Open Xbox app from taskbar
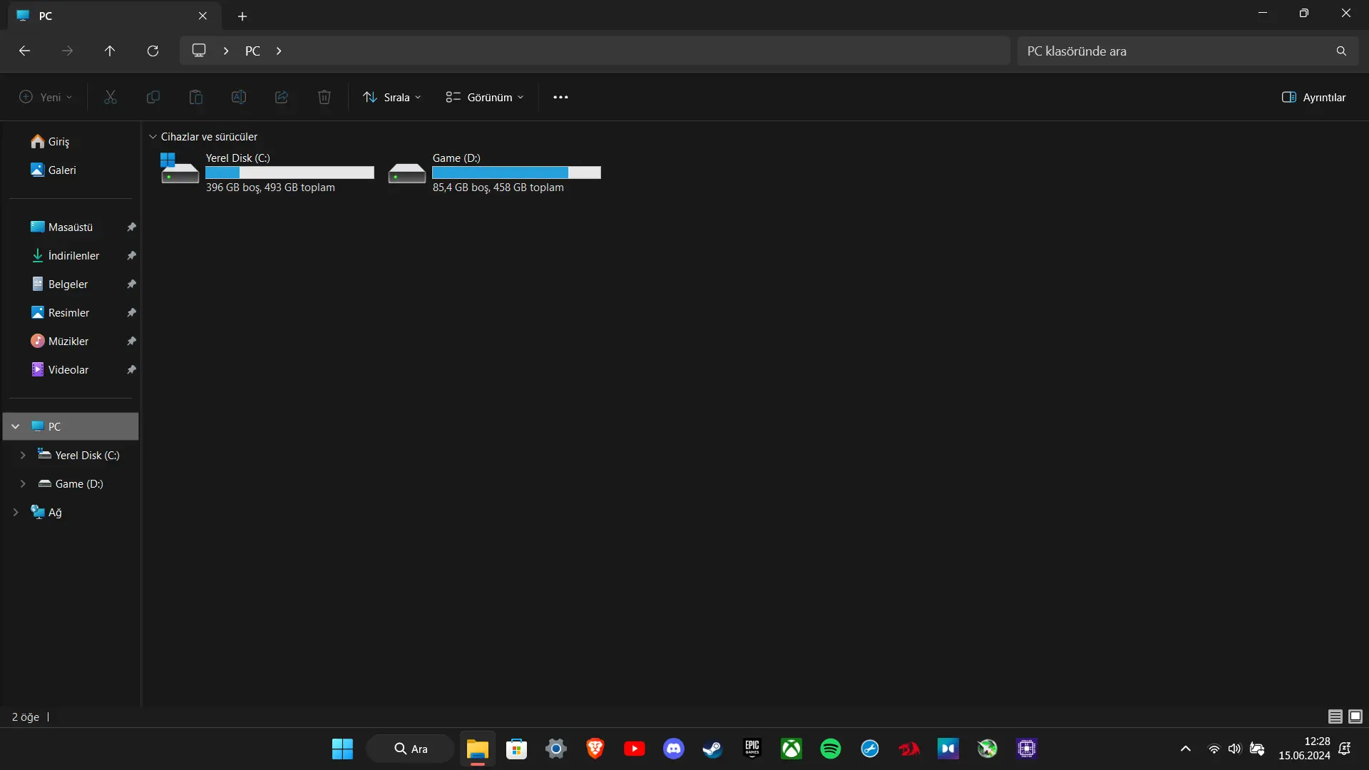The image size is (1369, 770). (791, 749)
